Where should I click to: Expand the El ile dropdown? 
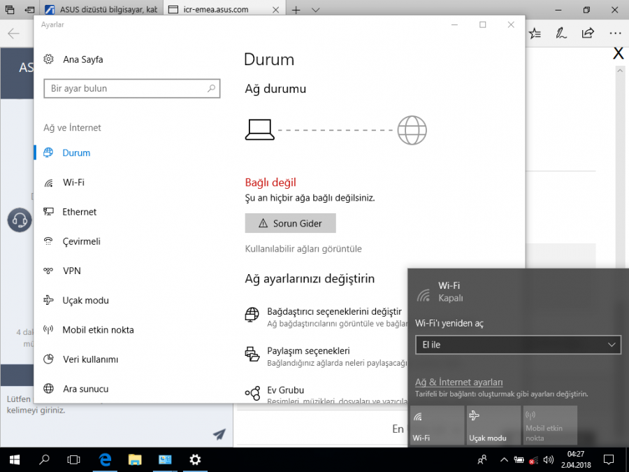tap(517, 345)
